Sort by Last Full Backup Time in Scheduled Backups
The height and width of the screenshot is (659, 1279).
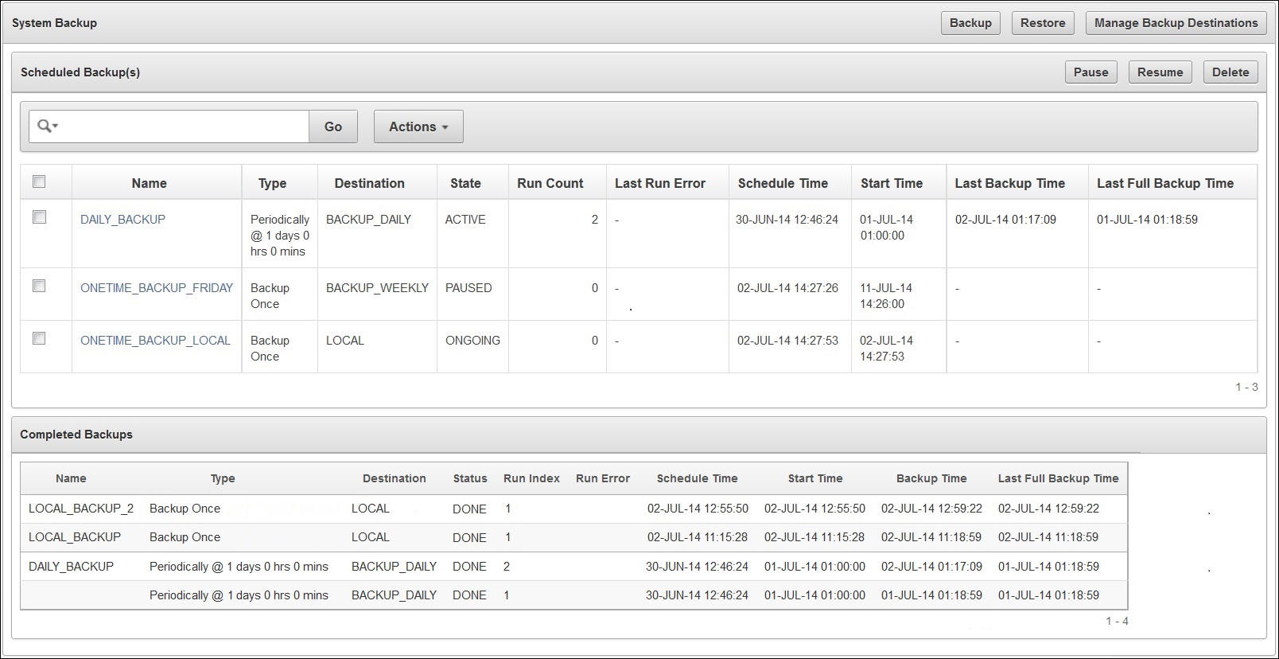click(x=1165, y=183)
